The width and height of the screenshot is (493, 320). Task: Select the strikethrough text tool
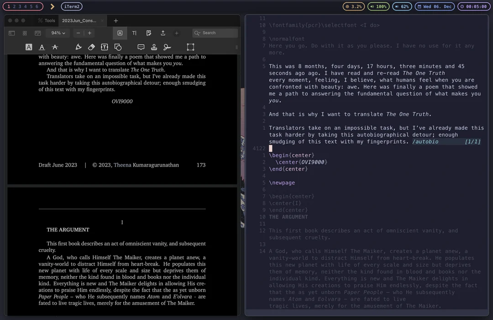point(55,47)
